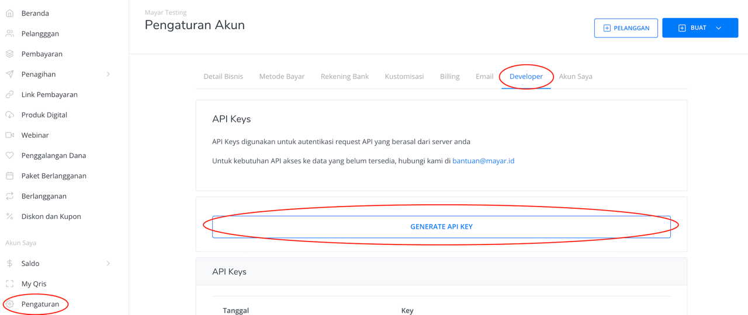Open My Qris scan icon
This screenshot has height=315, width=748.
tap(10, 283)
